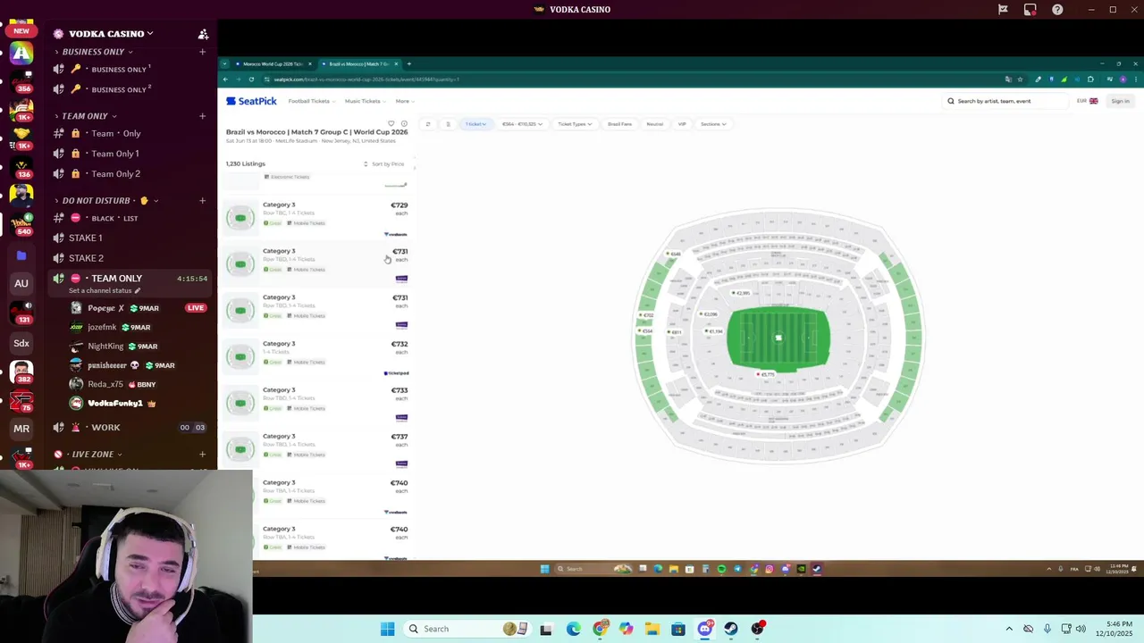Click Sign in button on SeatPick
This screenshot has width=1144, height=643.
(x=1120, y=101)
